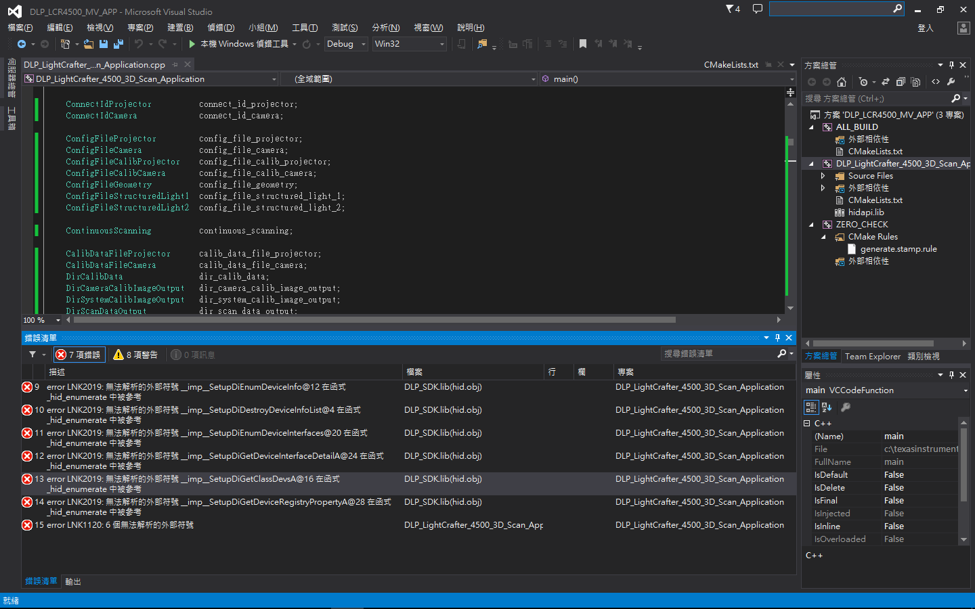This screenshot has width=975, height=609.
Task: Open the Win32 platform dropdown
Action: pos(409,44)
